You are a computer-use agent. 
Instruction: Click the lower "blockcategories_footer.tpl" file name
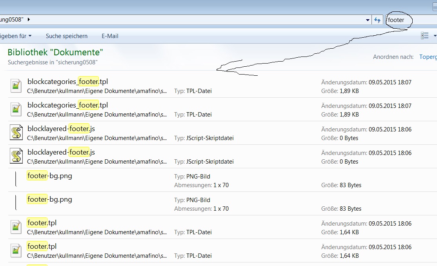(x=68, y=105)
